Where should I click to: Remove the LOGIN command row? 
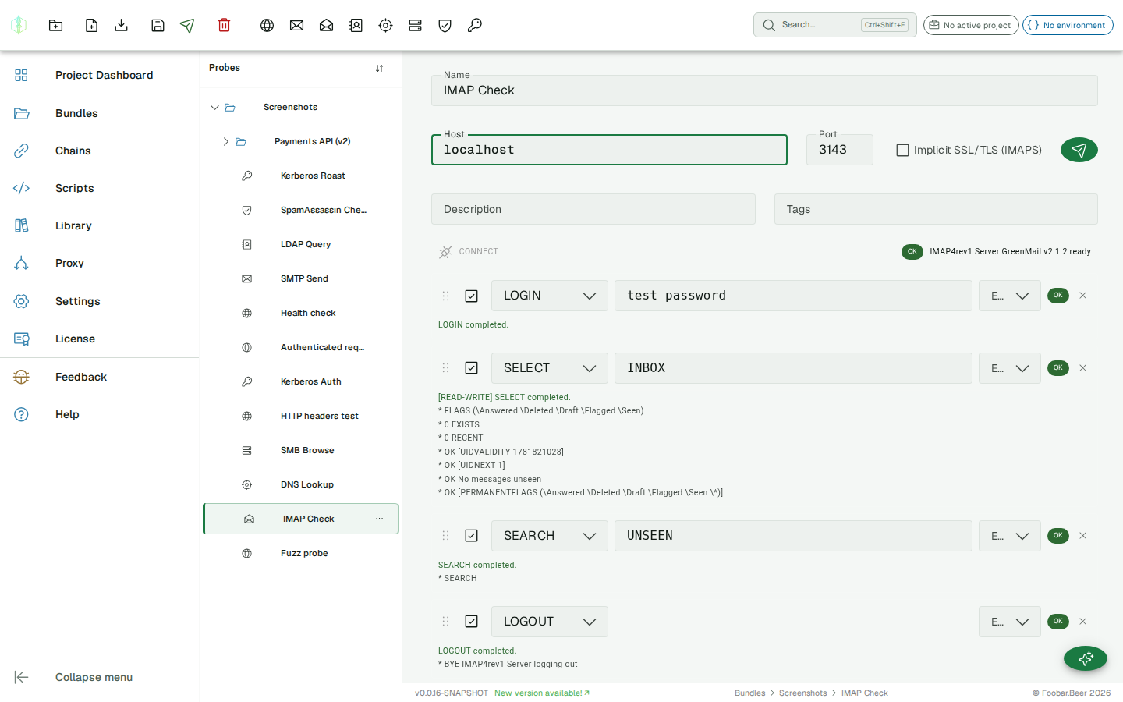click(x=1082, y=296)
